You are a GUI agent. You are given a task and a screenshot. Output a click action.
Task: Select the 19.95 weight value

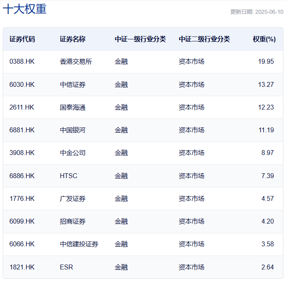click(266, 62)
